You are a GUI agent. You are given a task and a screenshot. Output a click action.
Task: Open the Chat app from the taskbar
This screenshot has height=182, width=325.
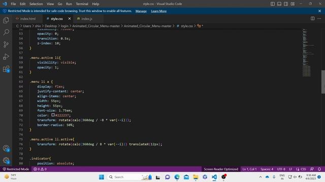point(168,177)
